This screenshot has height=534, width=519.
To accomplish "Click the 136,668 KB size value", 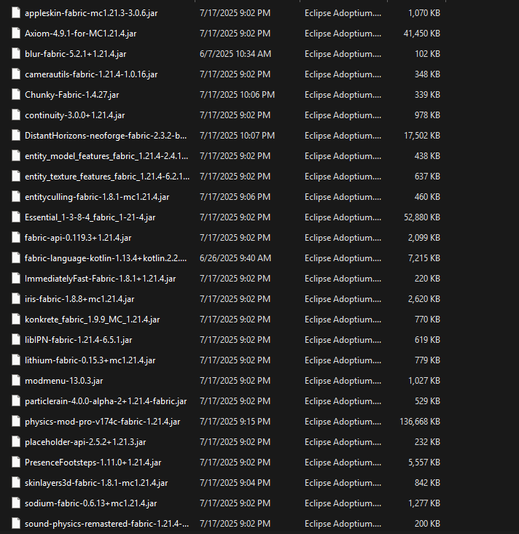I will click(420, 422).
